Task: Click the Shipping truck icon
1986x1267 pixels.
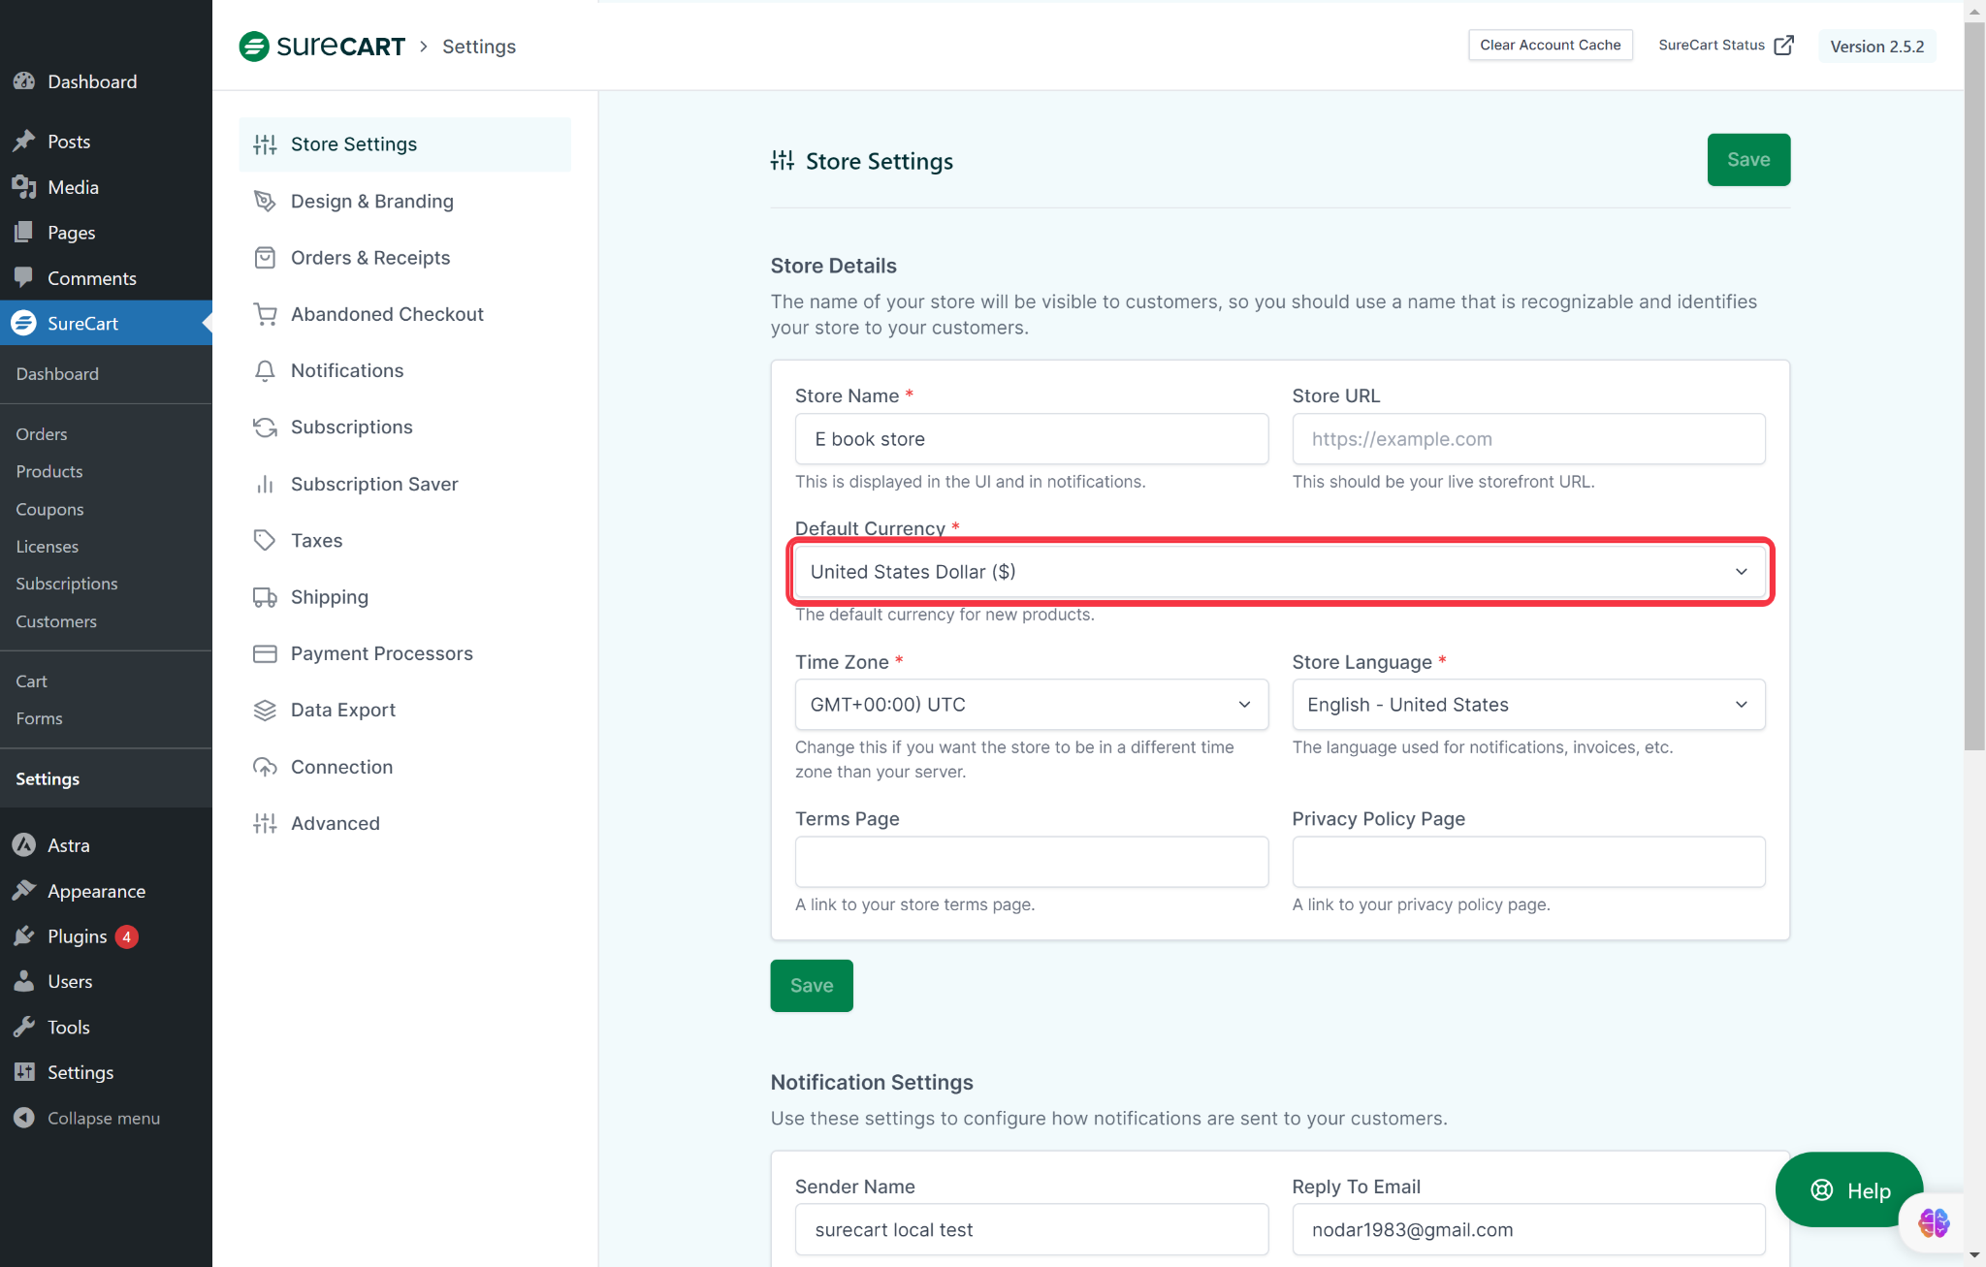Action: [264, 597]
